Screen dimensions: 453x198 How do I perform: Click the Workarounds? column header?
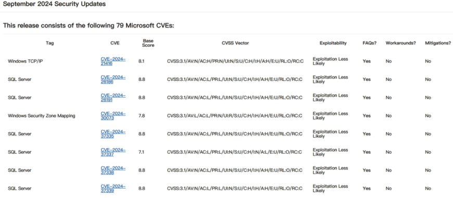[x=401, y=43]
